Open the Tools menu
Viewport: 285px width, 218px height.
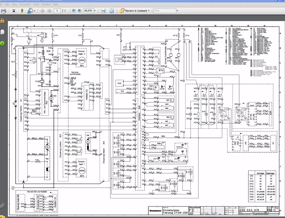click(x=36, y=4)
